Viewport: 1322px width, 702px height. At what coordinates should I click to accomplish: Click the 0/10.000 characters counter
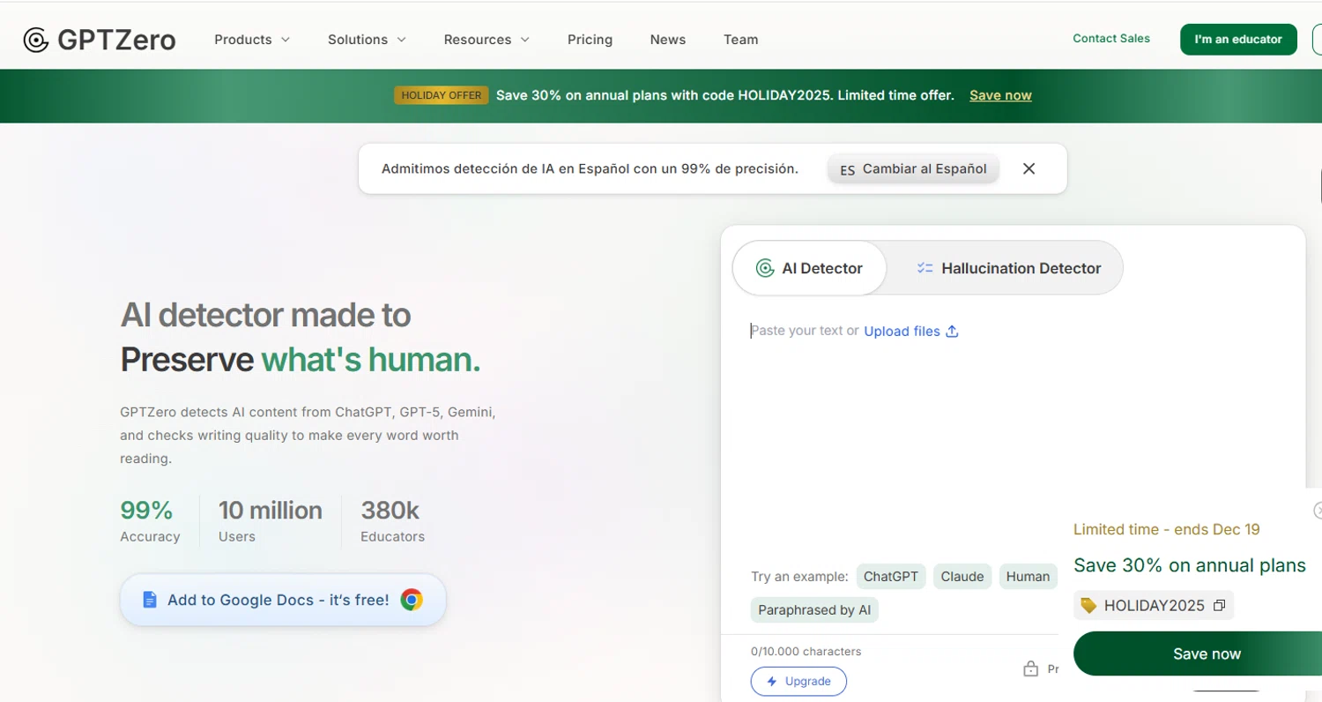806,652
